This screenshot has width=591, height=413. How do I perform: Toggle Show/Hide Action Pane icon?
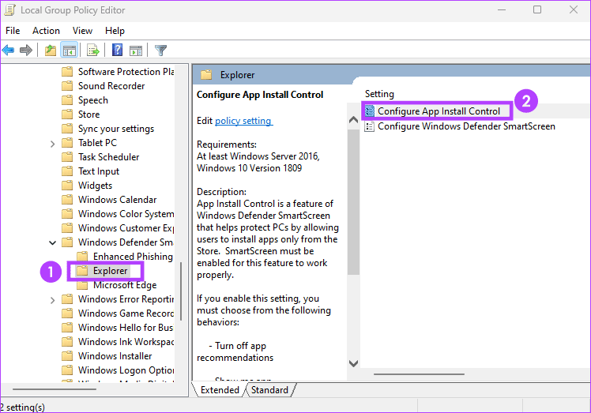pos(135,51)
